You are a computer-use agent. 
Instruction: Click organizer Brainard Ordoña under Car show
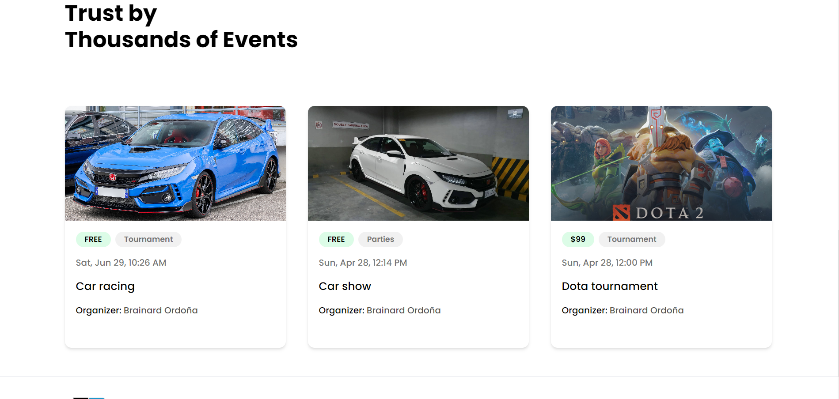[x=403, y=310]
